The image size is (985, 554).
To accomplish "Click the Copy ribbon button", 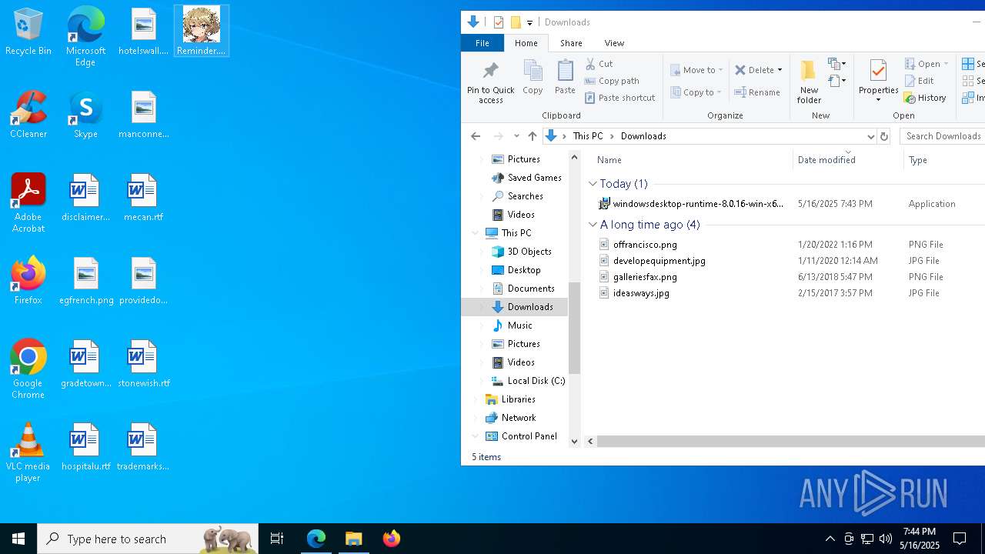I will (533, 78).
